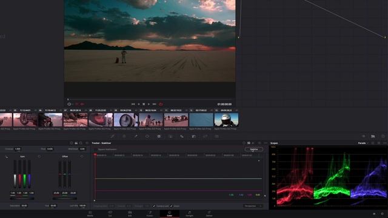The width and height of the screenshot is (388, 218).
Task: Enable Bypass Stabilization checkbox
Action: [95, 150]
